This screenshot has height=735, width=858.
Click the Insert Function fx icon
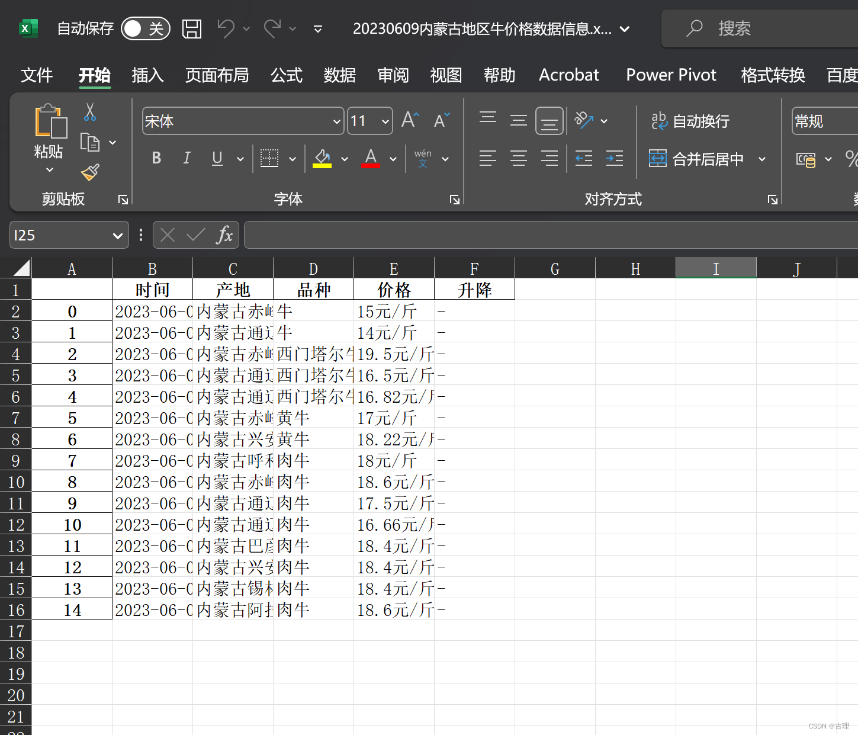pyautogui.click(x=224, y=235)
